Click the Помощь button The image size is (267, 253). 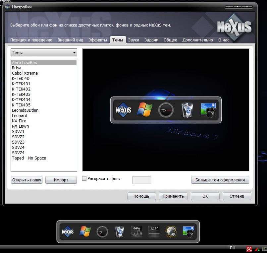[x=141, y=196]
